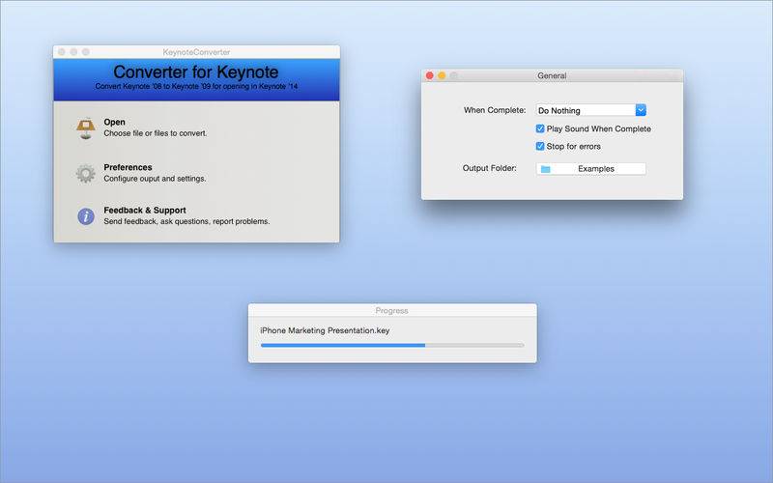Open files via the Open label
This screenshot has height=483, width=773.
point(114,122)
